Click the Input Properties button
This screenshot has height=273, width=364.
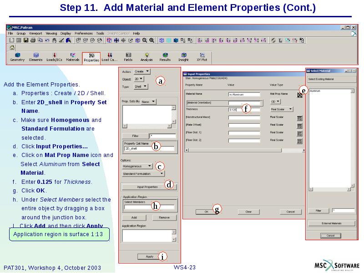149,186
